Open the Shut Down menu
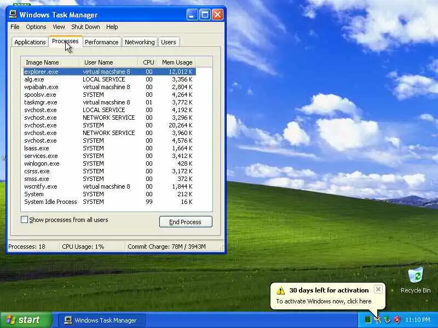The width and height of the screenshot is (438, 328). [85, 27]
